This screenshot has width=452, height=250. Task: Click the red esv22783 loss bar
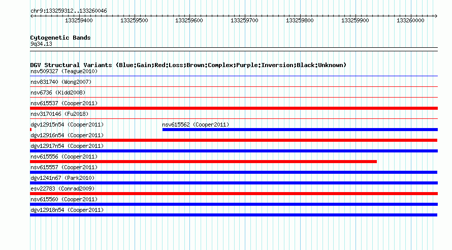pyautogui.click(x=234, y=194)
